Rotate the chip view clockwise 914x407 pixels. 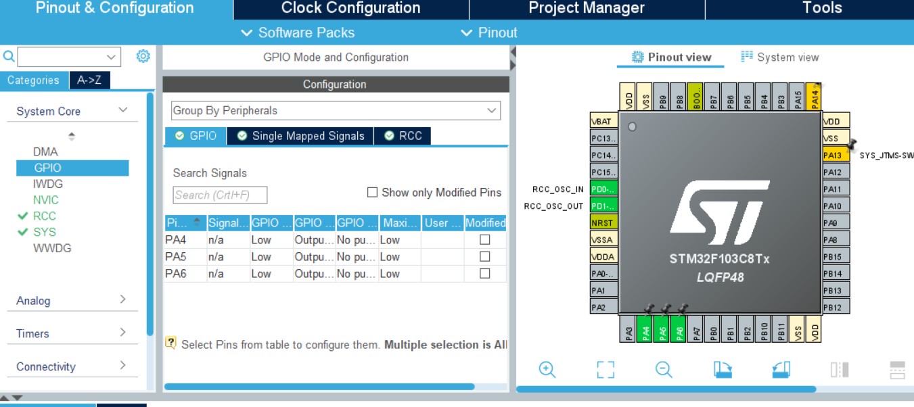pyautogui.click(x=722, y=369)
